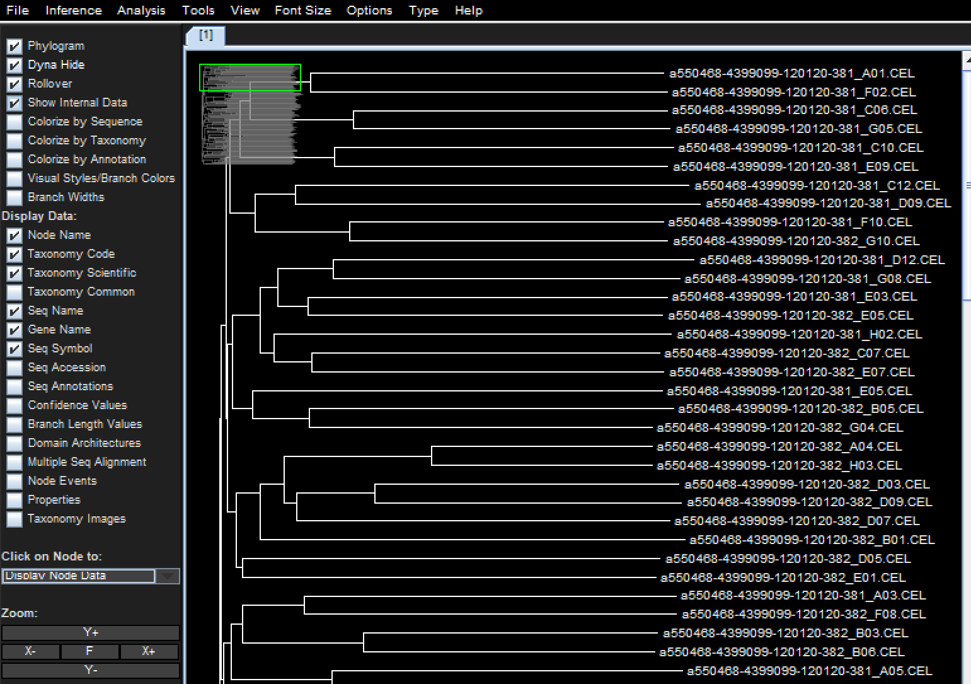Enable Multiple Seq Alignment display

point(14,462)
